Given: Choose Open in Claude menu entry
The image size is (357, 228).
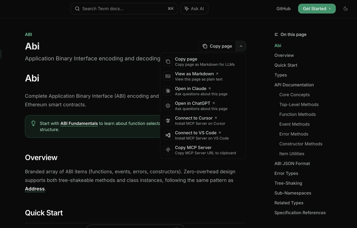Looking at the screenshot, I should [x=203, y=91].
